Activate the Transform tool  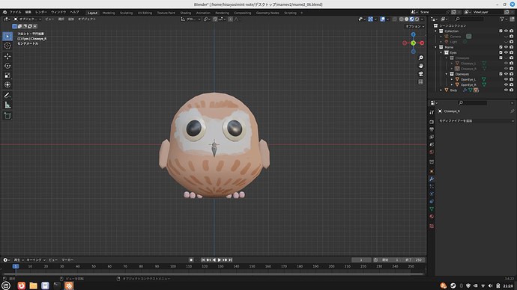tap(7, 84)
